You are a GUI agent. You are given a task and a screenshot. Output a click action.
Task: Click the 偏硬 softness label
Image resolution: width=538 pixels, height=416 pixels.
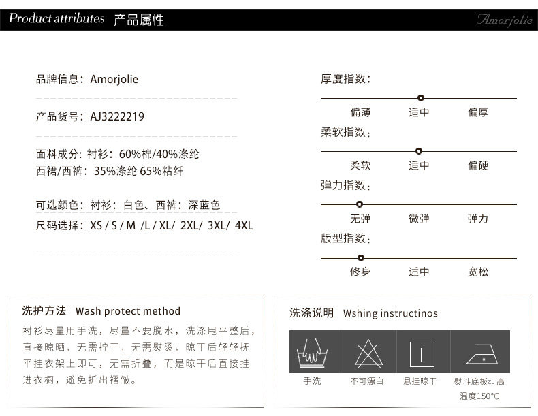pyautogui.click(x=477, y=165)
